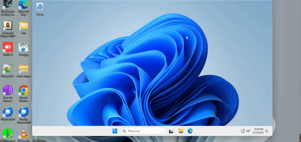Open the vfm folder on desktop
This screenshot has width=301, height=142.
pos(24,27)
